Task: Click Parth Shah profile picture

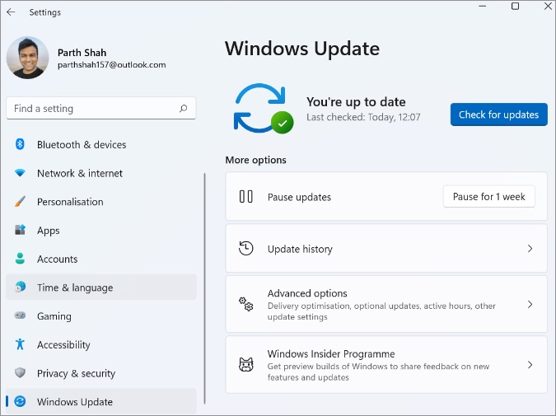Action: [x=28, y=58]
